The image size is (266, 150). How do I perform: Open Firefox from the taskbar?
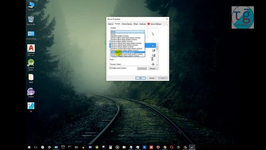pos(158,147)
